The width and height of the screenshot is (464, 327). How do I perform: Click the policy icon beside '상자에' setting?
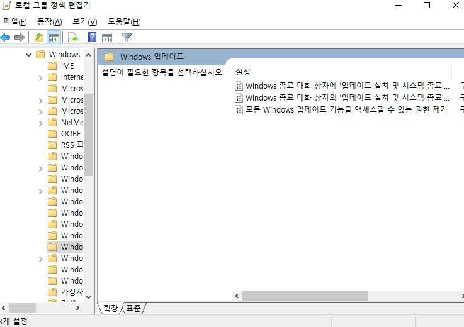click(x=239, y=86)
